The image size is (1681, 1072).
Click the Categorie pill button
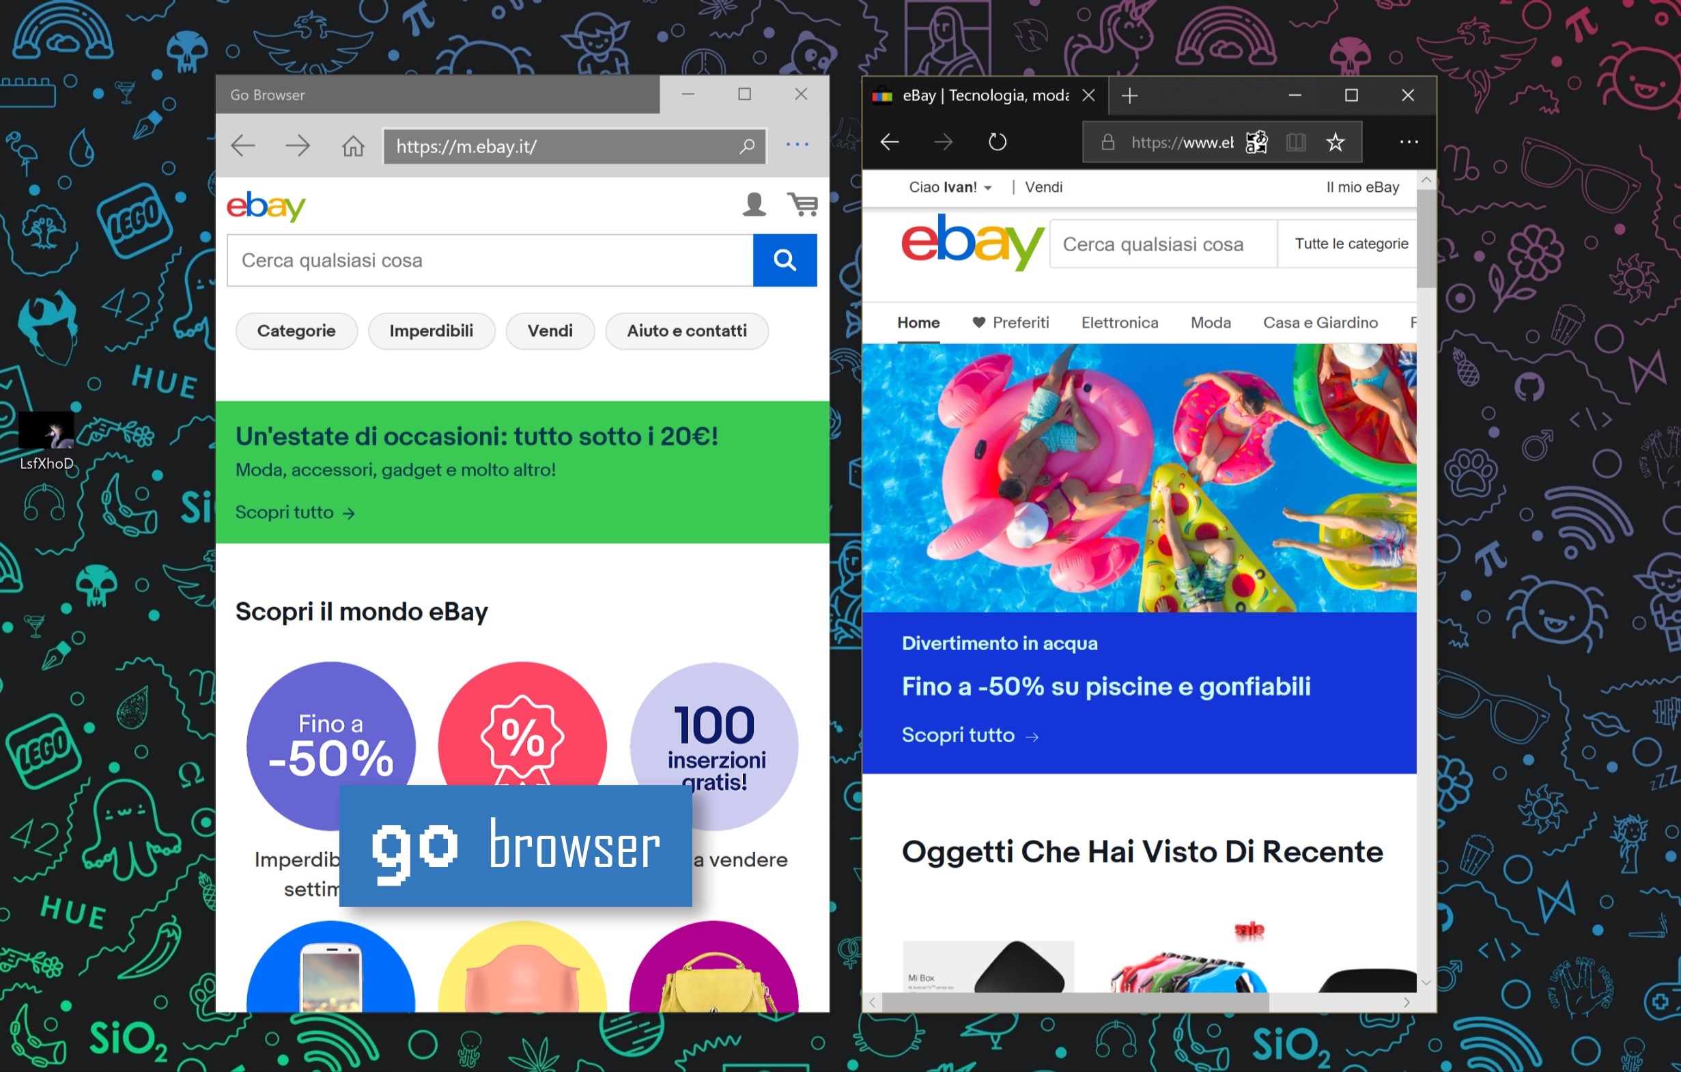(296, 330)
